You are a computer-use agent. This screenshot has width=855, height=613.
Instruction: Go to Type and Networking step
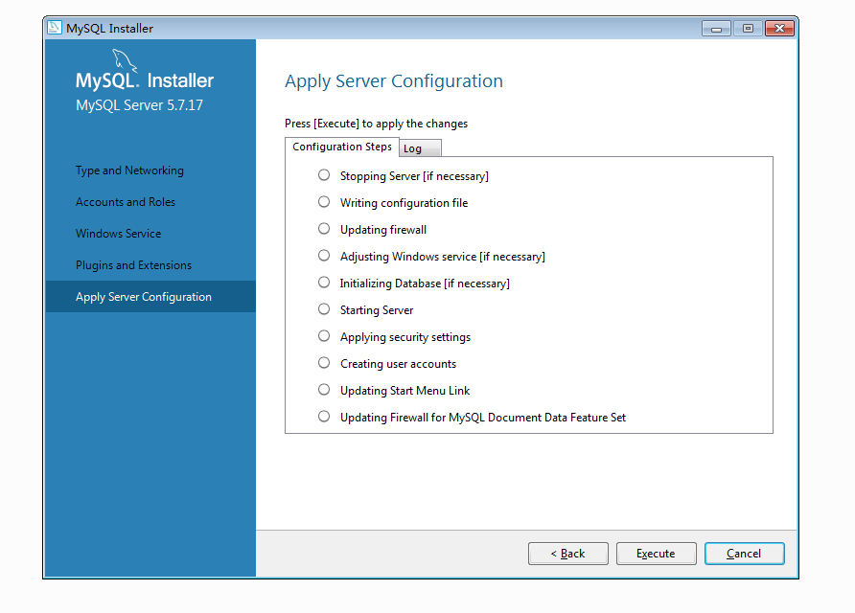coord(129,170)
